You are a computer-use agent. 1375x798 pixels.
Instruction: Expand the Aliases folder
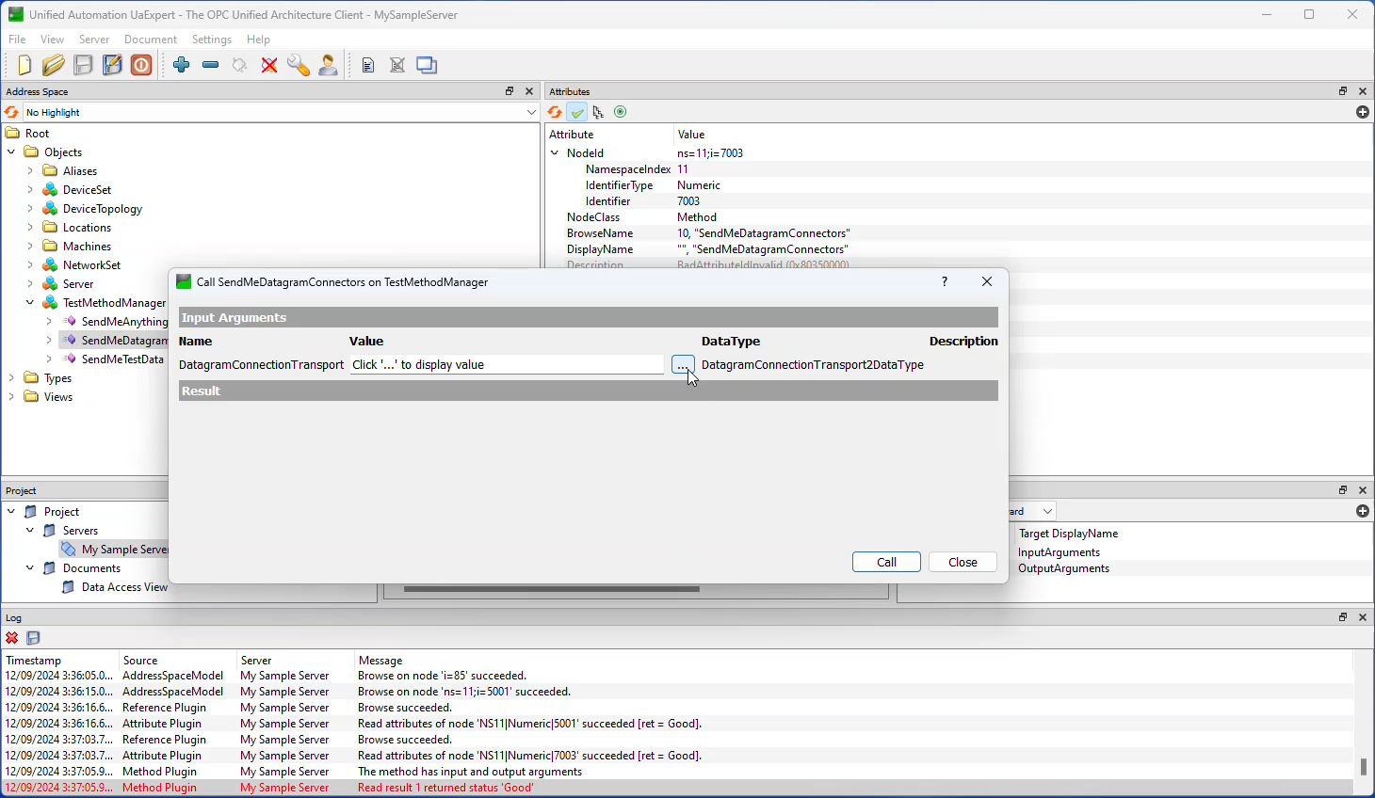pos(30,171)
